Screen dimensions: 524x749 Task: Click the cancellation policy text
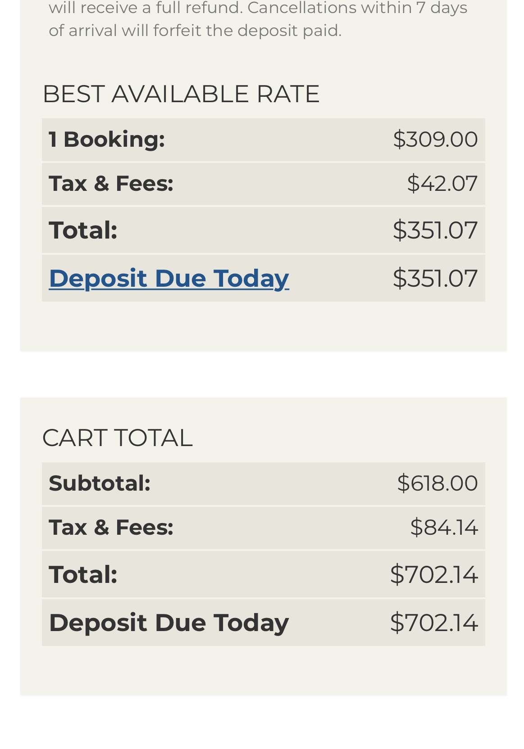[x=258, y=19]
